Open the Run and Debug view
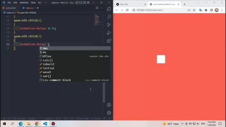Image resolution: width=226 pixels, height=127 pixels. pos(109,33)
